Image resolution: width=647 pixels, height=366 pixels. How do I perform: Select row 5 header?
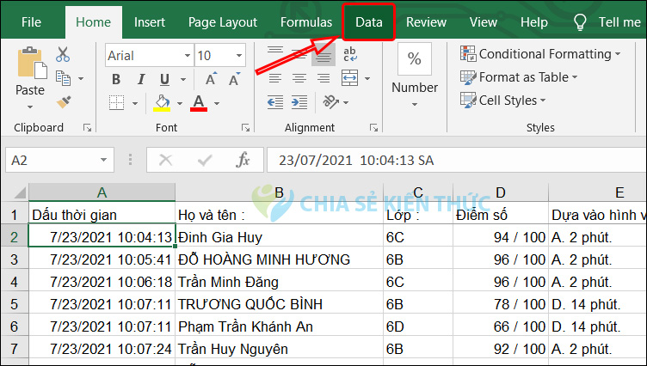(15, 304)
